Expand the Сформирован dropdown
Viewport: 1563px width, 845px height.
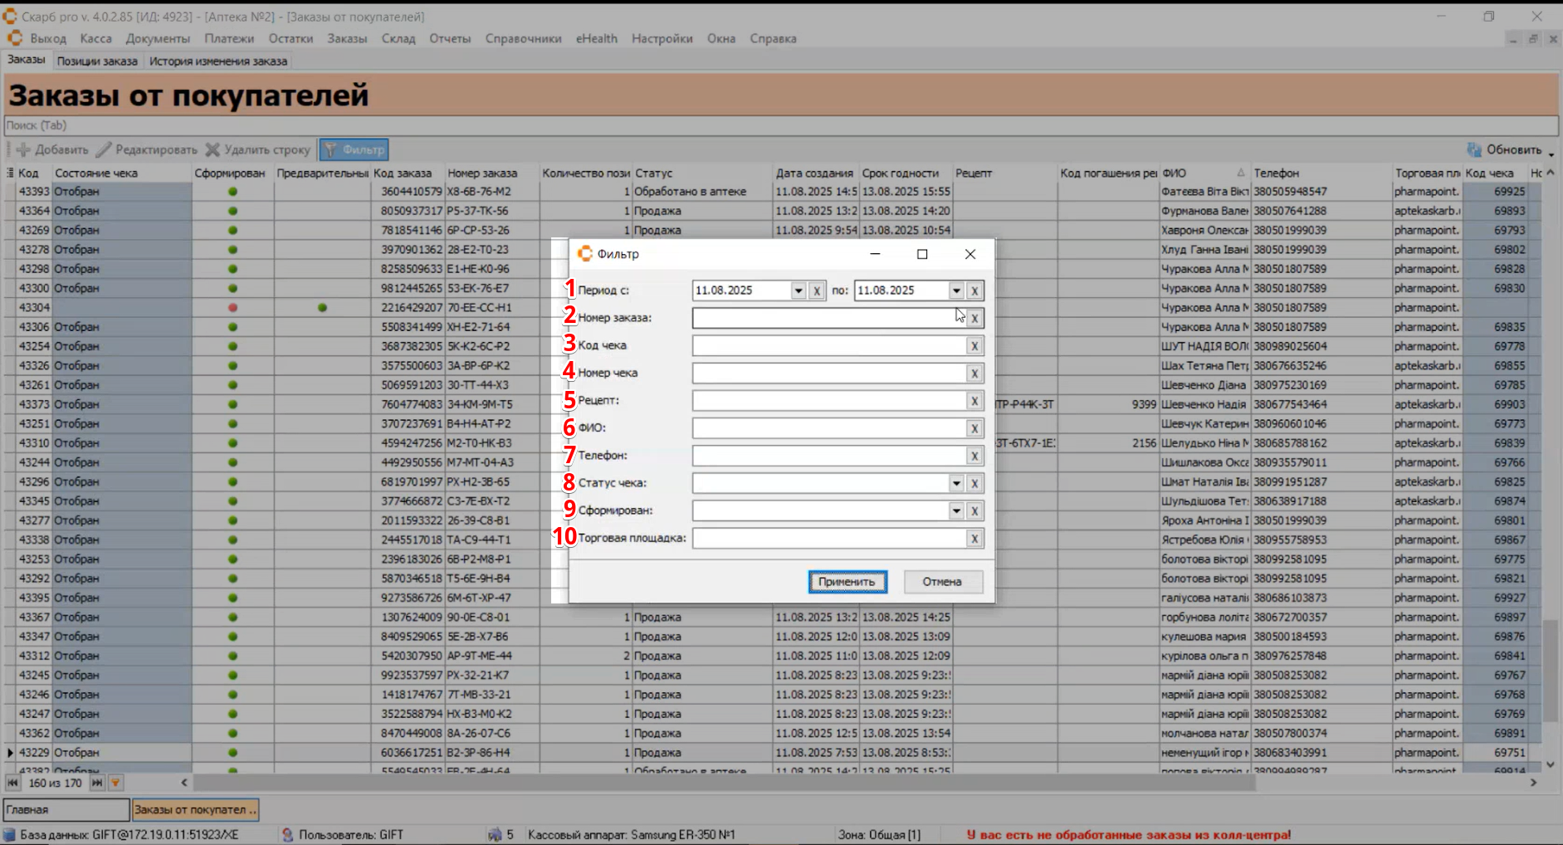click(x=956, y=511)
